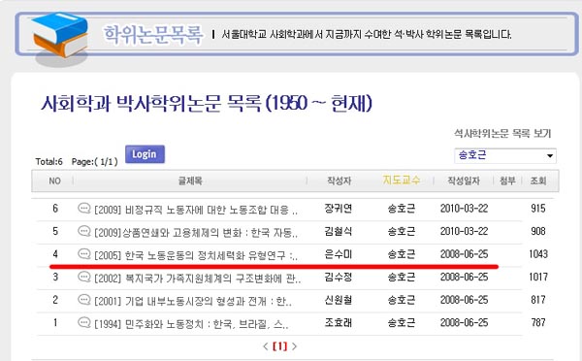The image size is (582, 361).
Task: Sort by the 첨부 column header
Action: pos(507,180)
